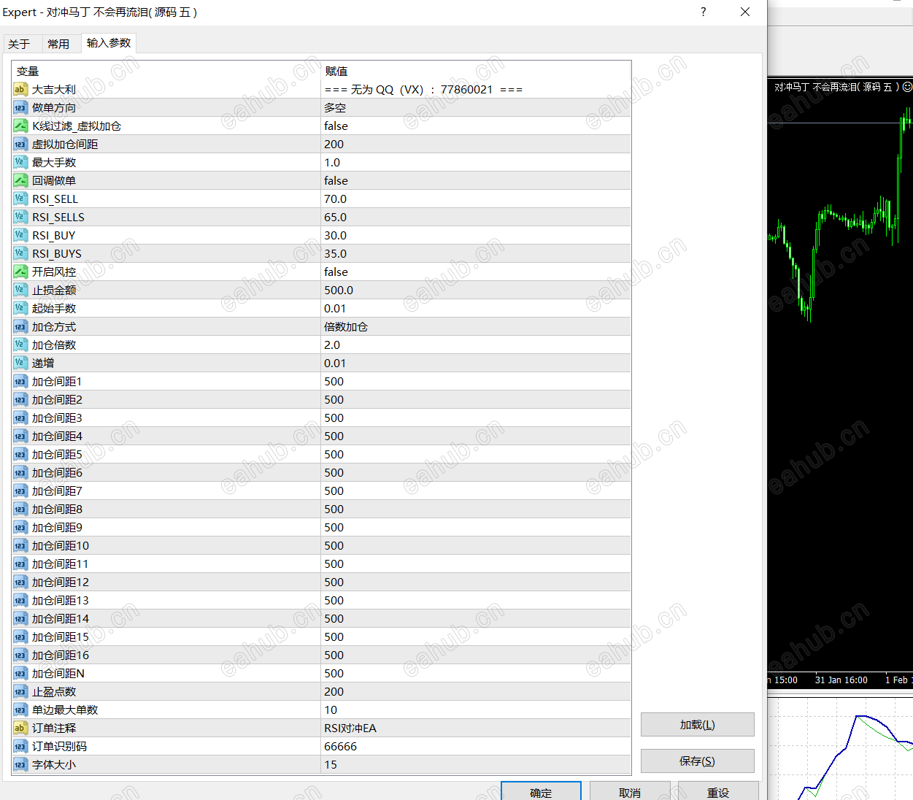The height and width of the screenshot is (800, 913).
Task: Open the 加仓方式 value 倍数加仓
Action: click(x=476, y=326)
